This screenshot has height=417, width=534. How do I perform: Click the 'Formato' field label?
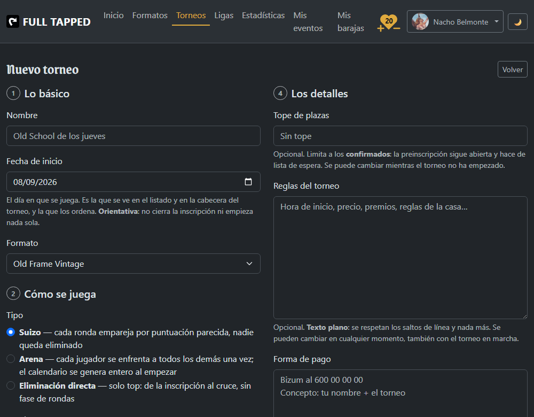pos(22,243)
